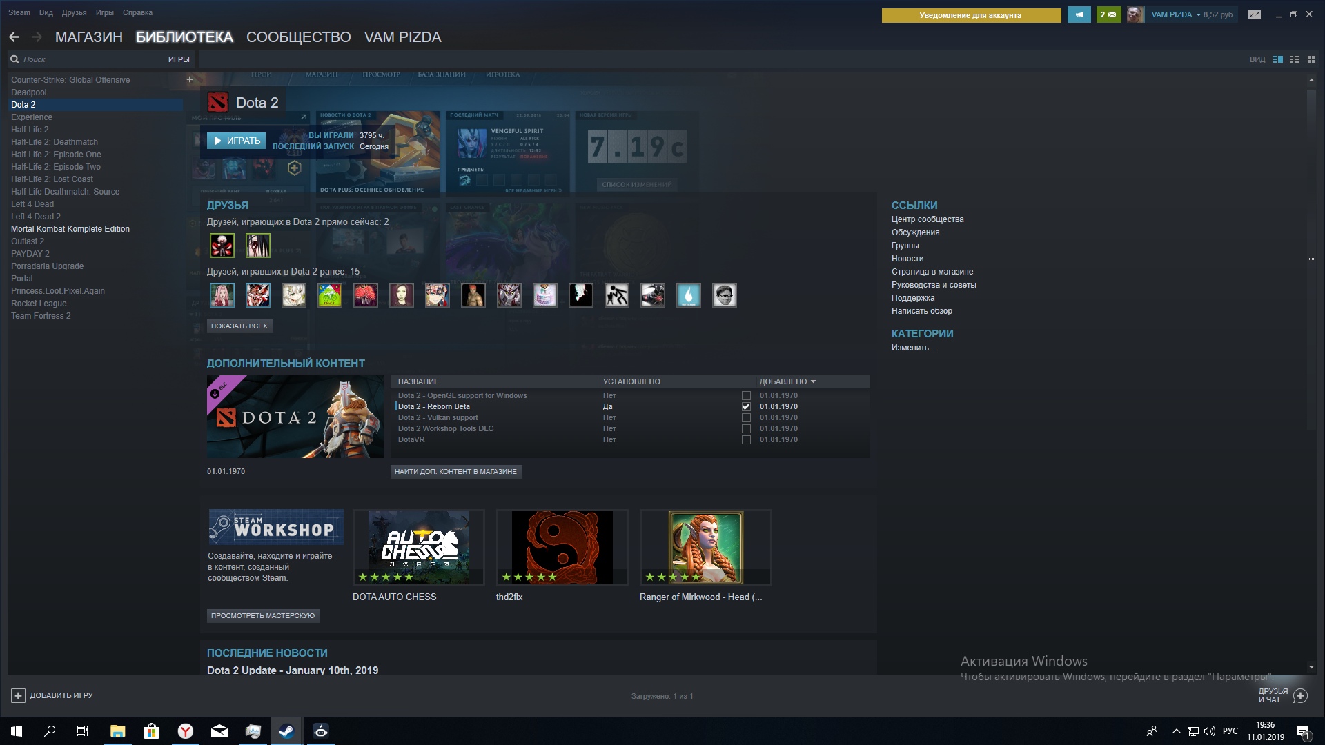1325x745 pixels.
Task: Open the first currently playing friend avatar
Action: pyautogui.click(x=222, y=246)
